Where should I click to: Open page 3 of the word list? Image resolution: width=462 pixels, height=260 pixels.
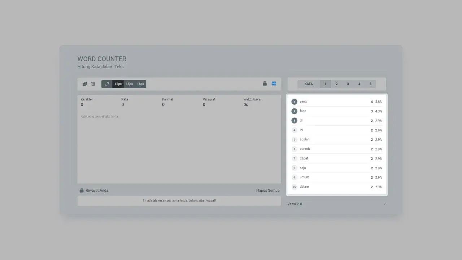click(348, 83)
